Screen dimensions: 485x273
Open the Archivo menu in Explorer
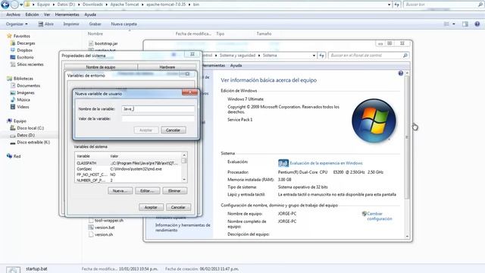click(13, 14)
